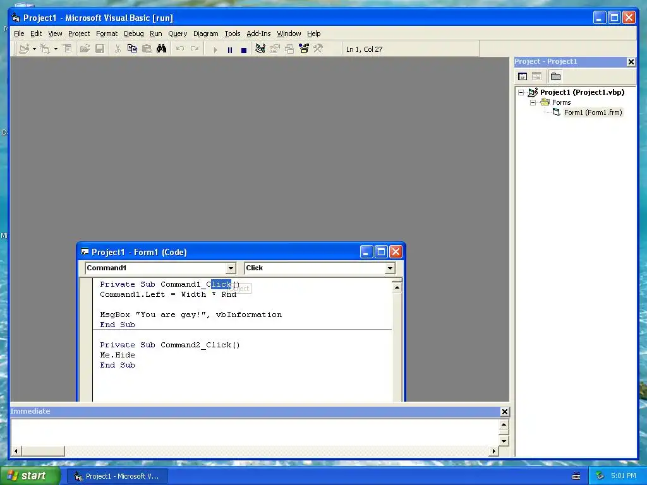
Task: Open the Add-Ins menu
Action: tap(258, 34)
